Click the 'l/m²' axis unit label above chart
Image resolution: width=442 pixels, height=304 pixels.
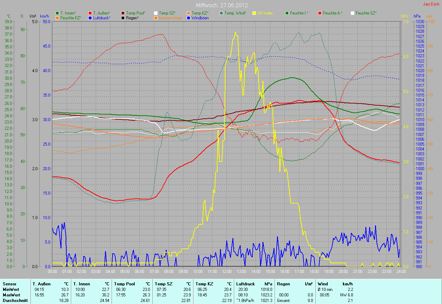[x=33, y=16]
